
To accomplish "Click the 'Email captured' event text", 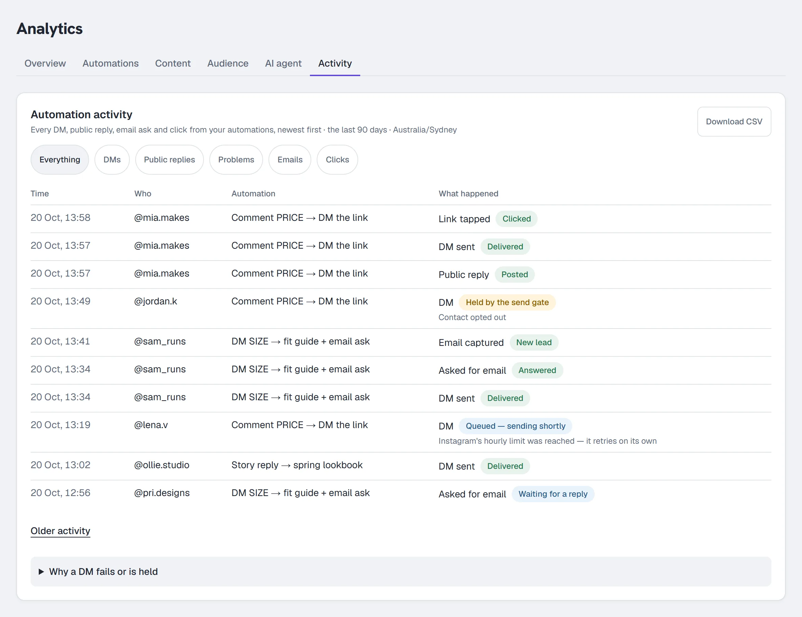I will [x=471, y=343].
